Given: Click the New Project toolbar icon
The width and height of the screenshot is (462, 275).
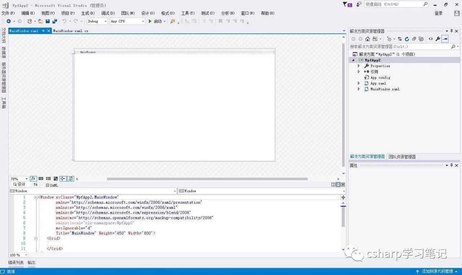Looking at the screenshot, I should [30, 21].
